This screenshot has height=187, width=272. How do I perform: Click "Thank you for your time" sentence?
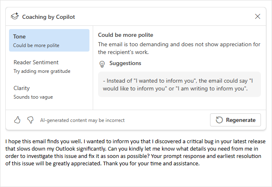[x=160, y=164]
